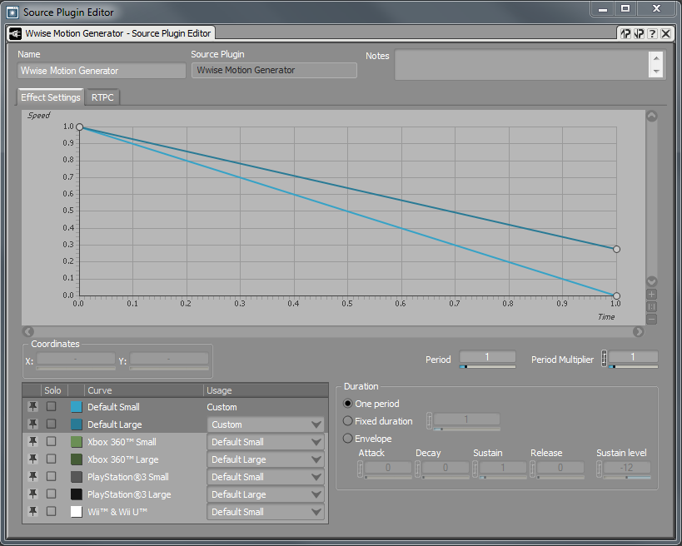Select the curve start point at speed 1.0
Image resolution: width=682 pixels, height=546 pixels.
tap(80, 127)
